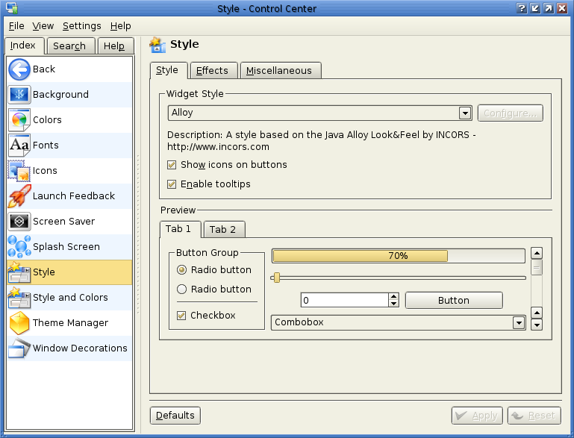574x438 pixels.
Task: Click the Icons module icon
Action: tap(19, 171)
